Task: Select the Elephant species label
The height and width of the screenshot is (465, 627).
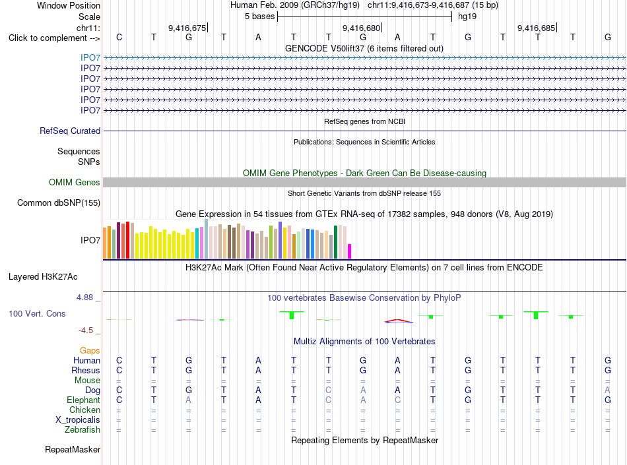Action: (x=84, y=400)
